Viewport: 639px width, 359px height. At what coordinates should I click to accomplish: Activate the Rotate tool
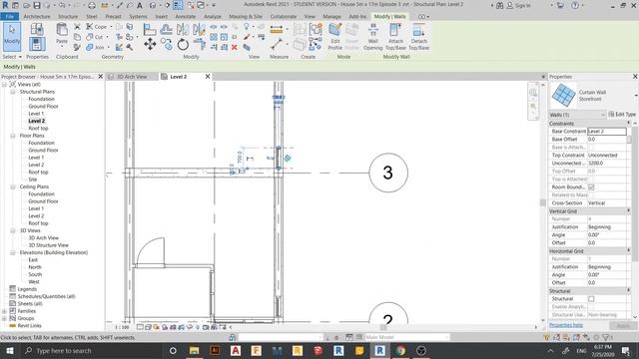pyautogui.click(x=183, y=44)
